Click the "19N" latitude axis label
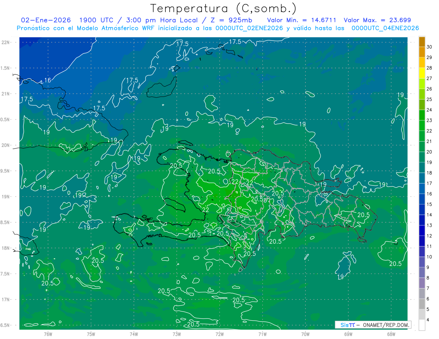Image resolution: width=439 pixels, height=339 pixels. point(6,197)
